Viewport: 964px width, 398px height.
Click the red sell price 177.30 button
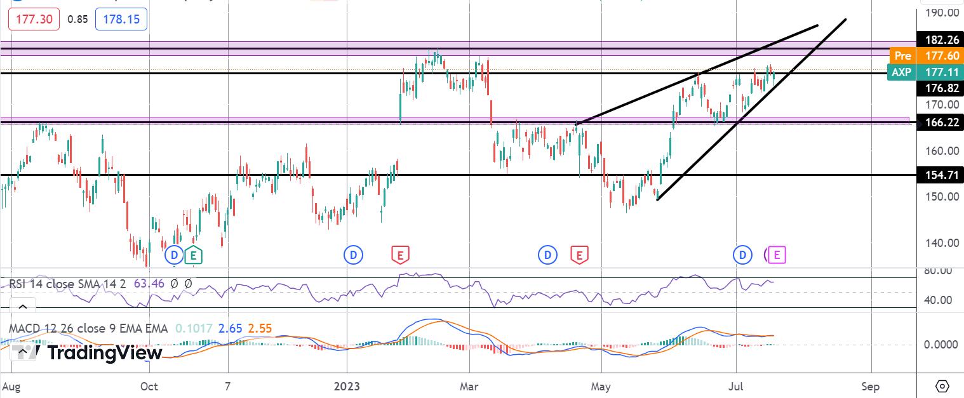coord(34,19)
